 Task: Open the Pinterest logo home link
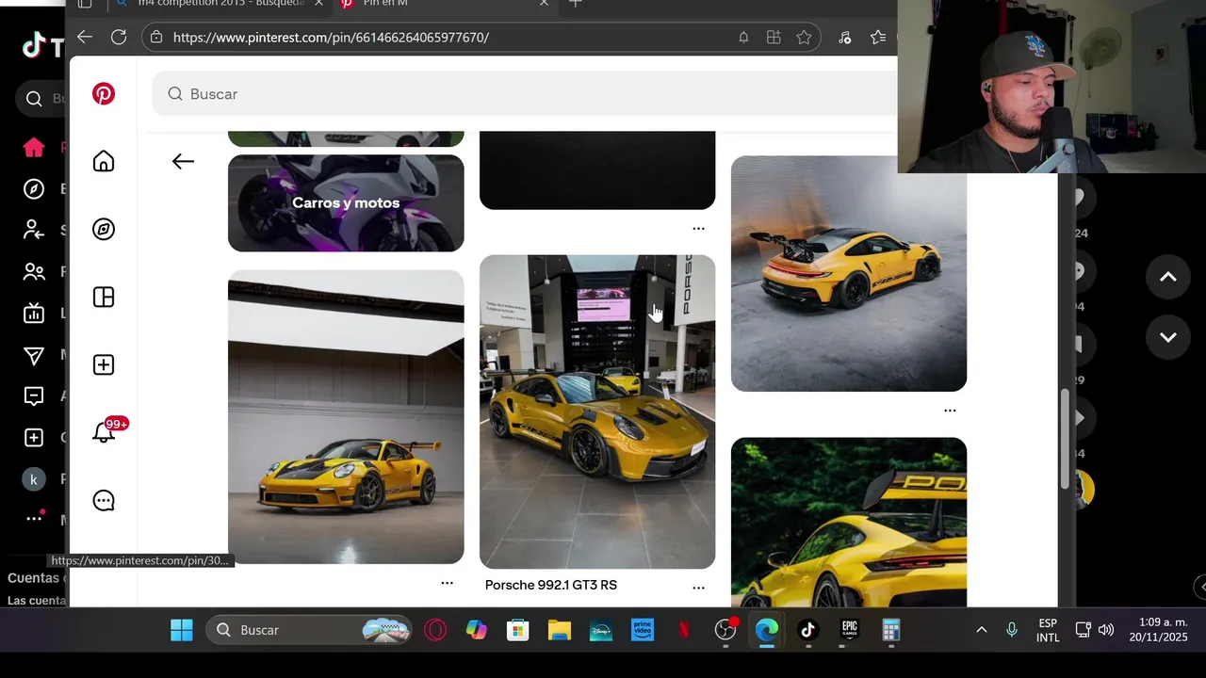(x=104, y=94)
